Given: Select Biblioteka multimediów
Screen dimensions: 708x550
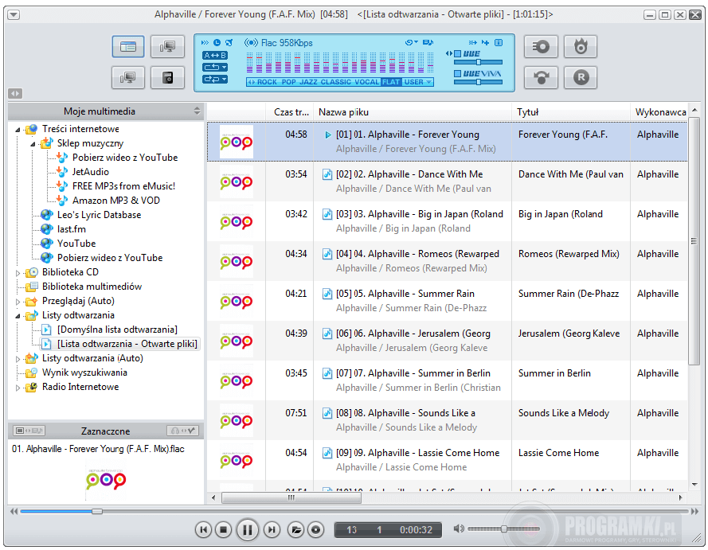Looking at the screenshot, I should (92, 287).
